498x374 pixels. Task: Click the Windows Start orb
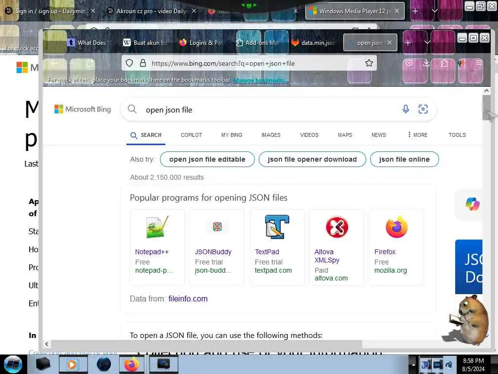(13, 364)
